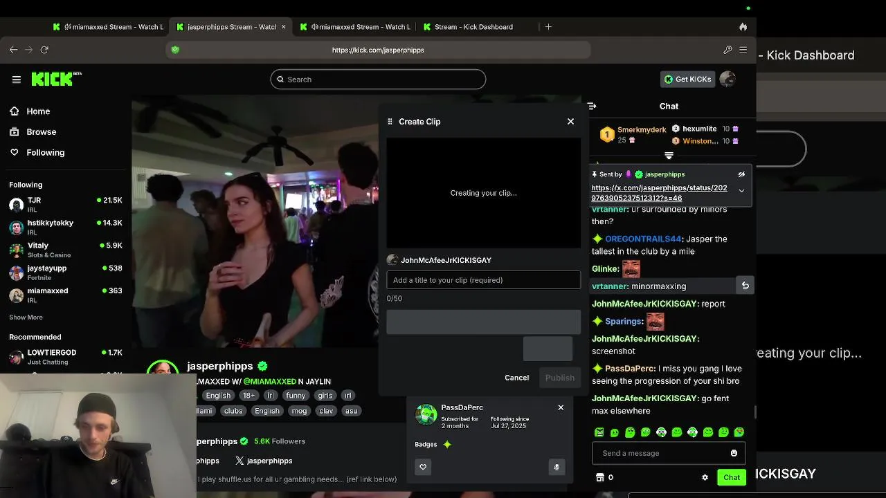Click the browser forward arrow
This screenshot has width=886, height=498.
28,50
